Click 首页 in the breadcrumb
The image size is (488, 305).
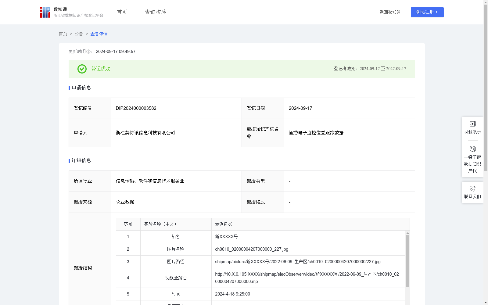[63, 34]
